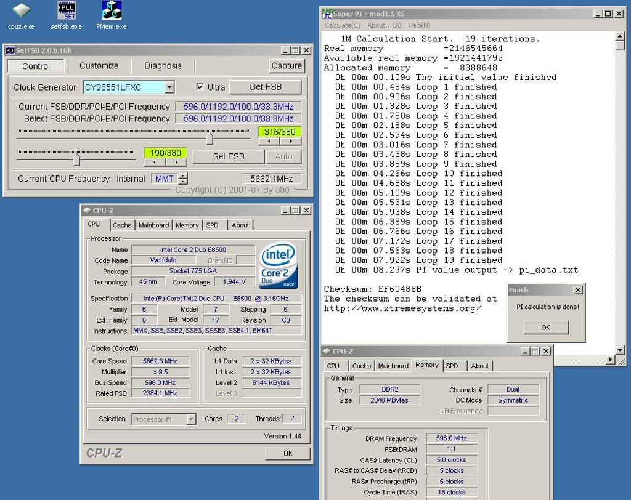Screen dimensions: 631x500
Task: Click scroll up arrow in Super PI
Action: 620,36
